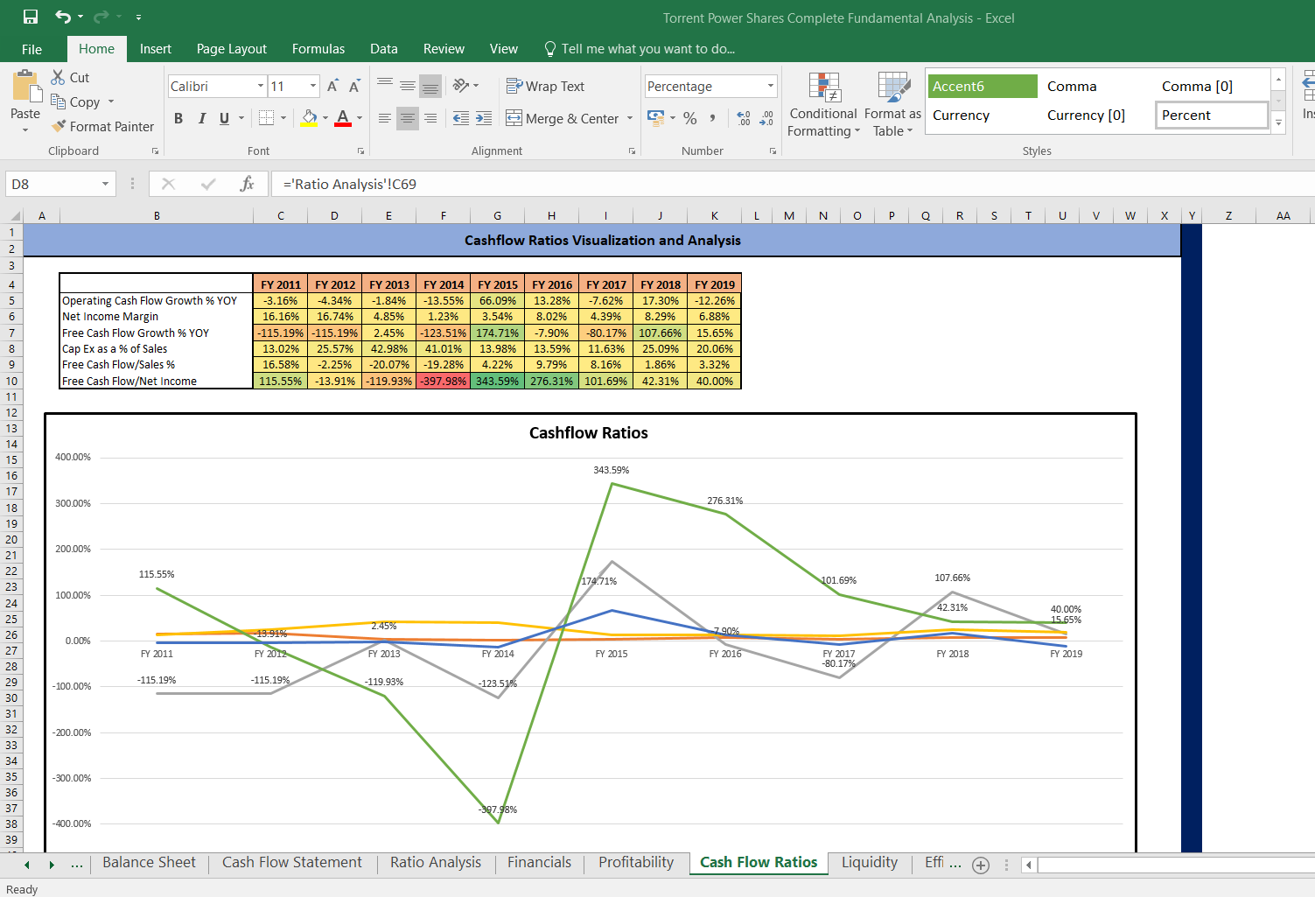Viewport: 1315px width, 897px height.
Task: Click Tell me what you want to do
Action: 640,49
